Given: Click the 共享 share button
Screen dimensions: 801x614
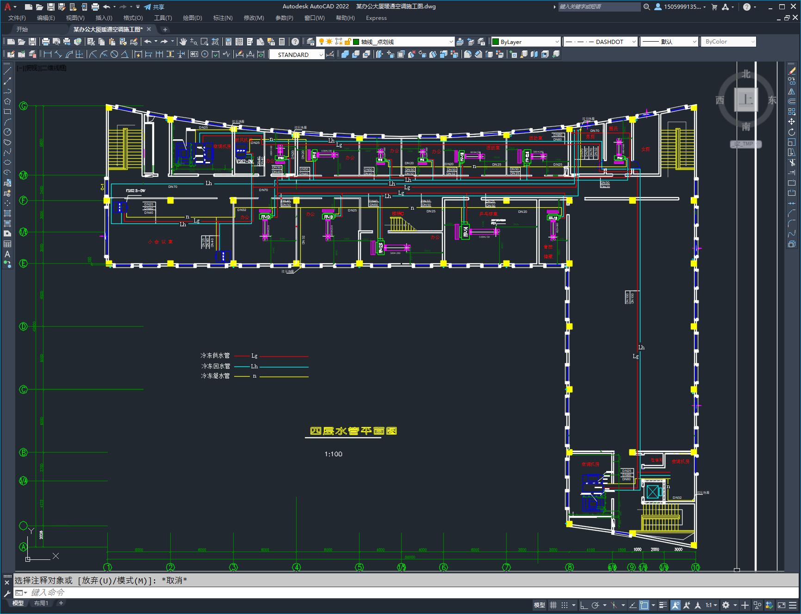Looking at the screenshot, I should tap(154, 7).
